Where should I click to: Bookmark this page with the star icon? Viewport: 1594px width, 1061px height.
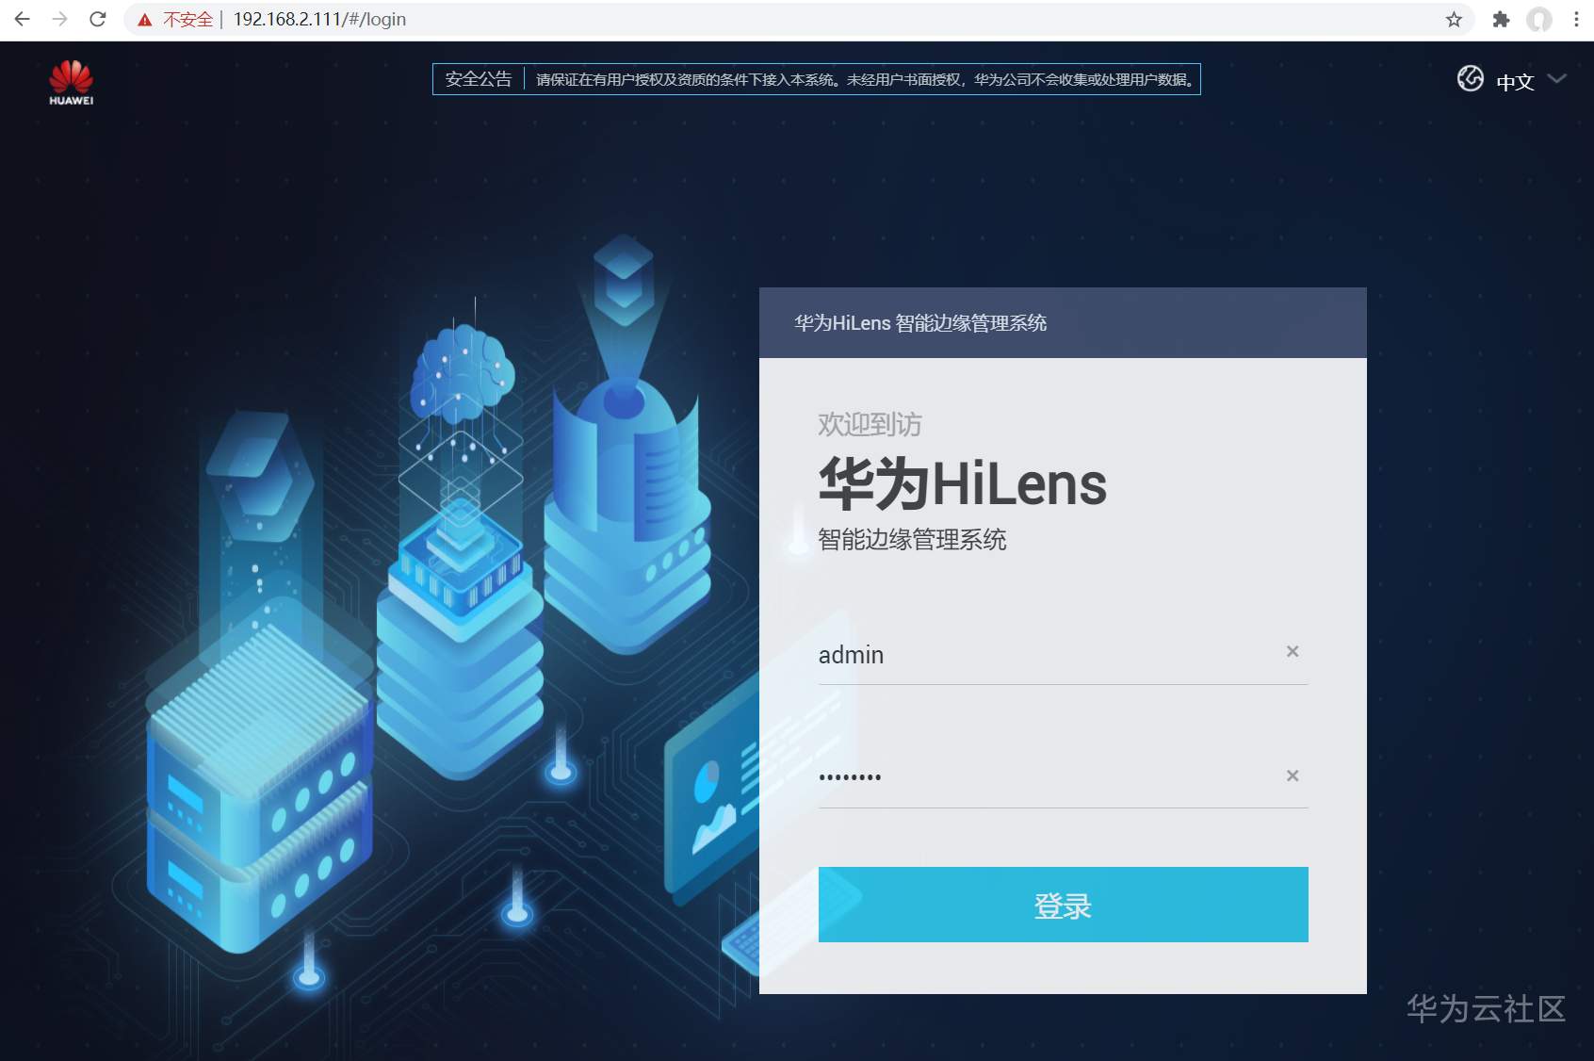(1454, 20)
